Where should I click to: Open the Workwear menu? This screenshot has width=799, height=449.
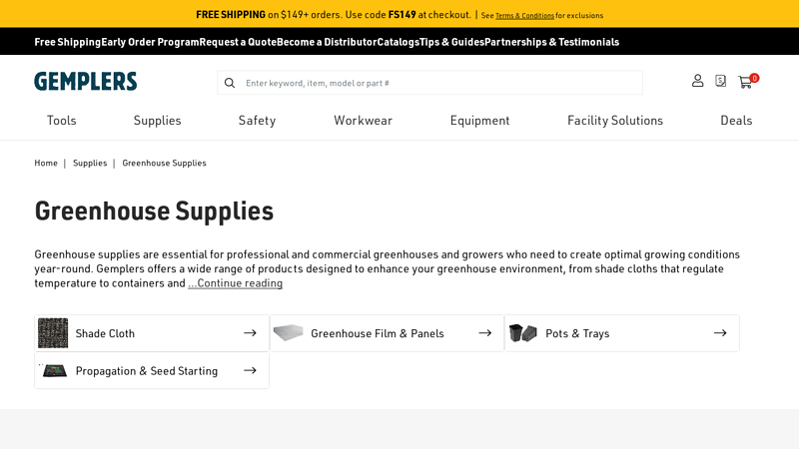[x=364, y=121]
